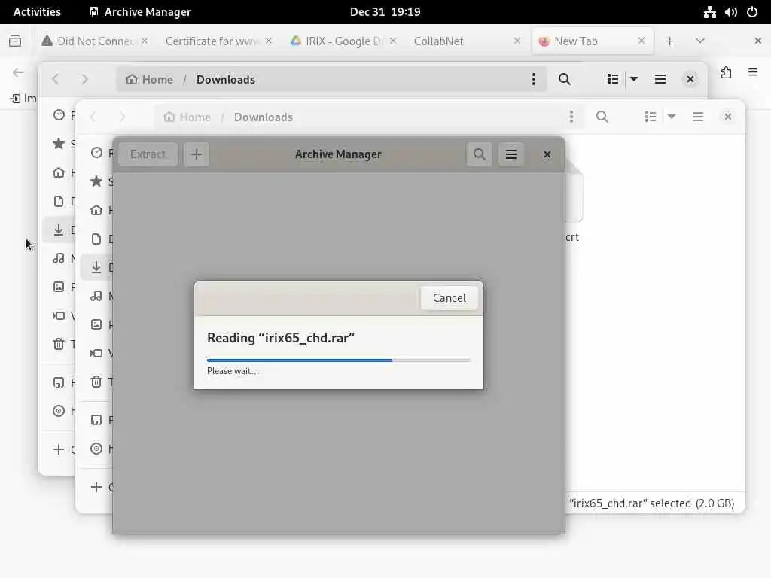
Task: Toggle list view in the rear Files window
Action: coord(613,79)
